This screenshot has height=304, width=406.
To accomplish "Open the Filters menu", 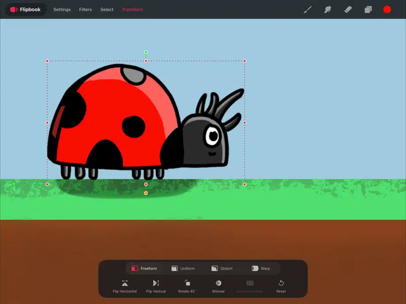I will tap(86, 9).
